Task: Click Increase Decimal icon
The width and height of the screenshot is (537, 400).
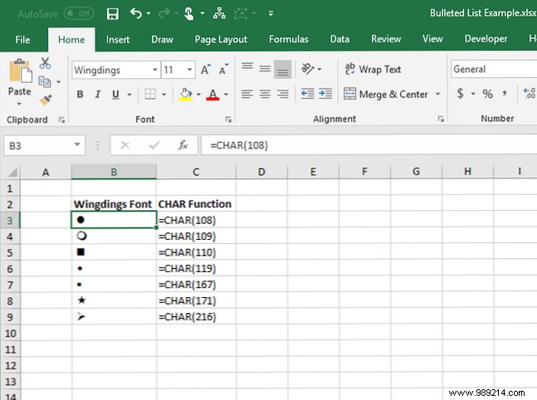Action: (530, 93)
